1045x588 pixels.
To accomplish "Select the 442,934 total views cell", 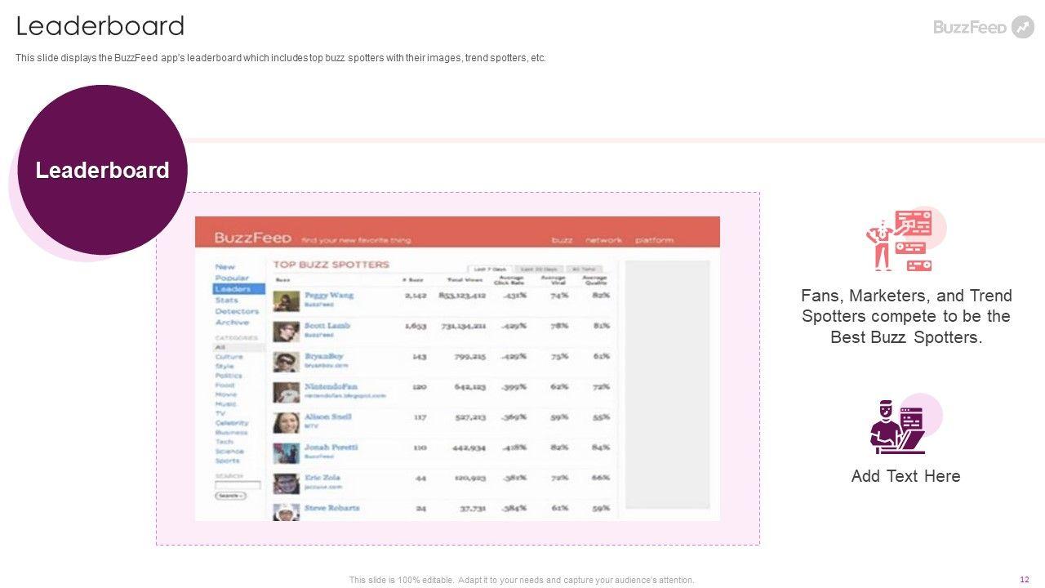I will [469, 447].
